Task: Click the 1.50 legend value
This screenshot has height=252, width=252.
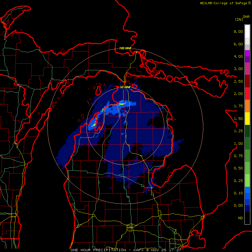Action: coord(238,119)
